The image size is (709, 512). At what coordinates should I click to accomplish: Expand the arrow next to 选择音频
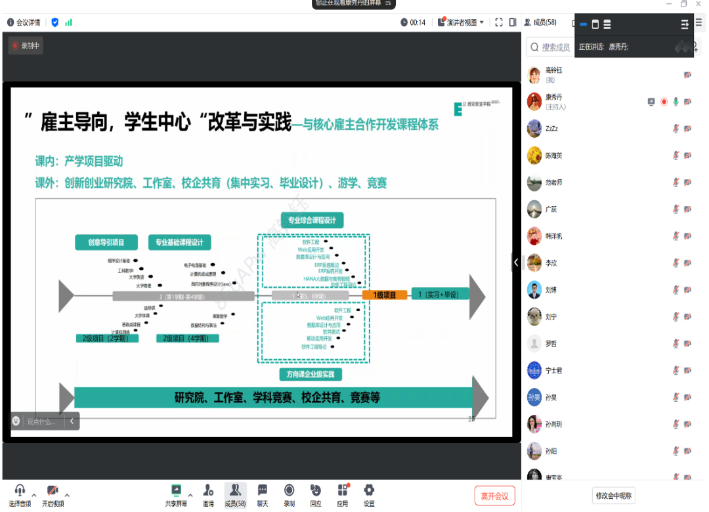pos(34,495)
